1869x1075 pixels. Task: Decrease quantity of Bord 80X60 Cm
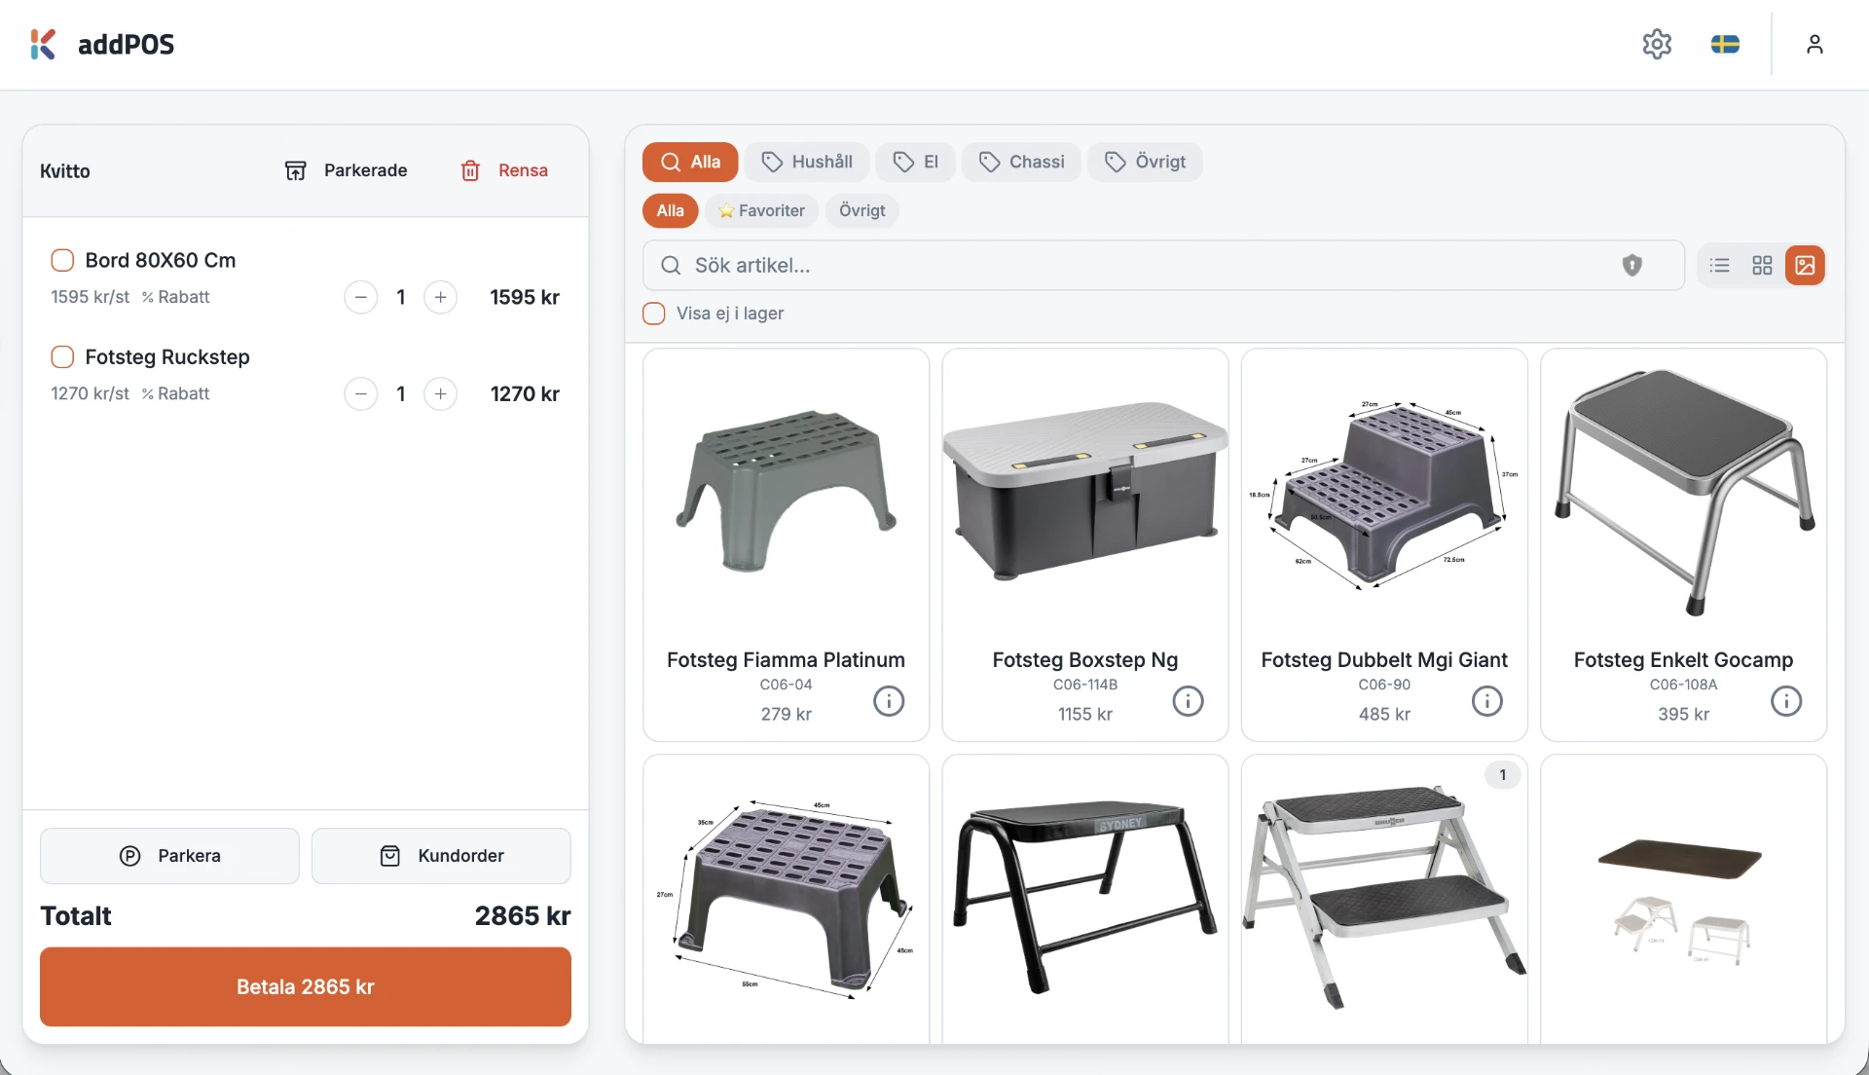[x=361, y=297]
